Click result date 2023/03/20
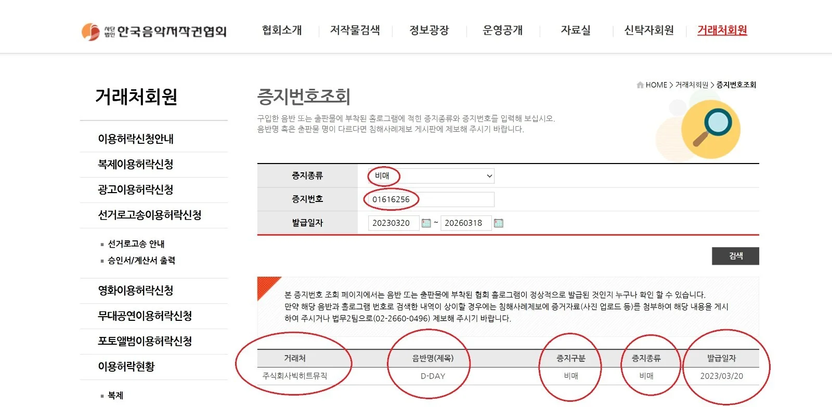 pos(721,376)
